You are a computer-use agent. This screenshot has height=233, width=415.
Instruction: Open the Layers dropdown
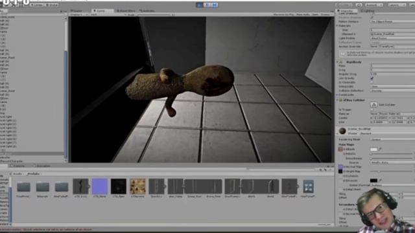point(396,5)
